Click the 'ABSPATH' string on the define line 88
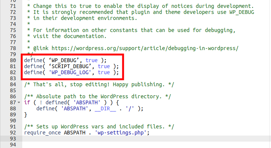Screen dimensions: 271x148 tap(75, 109)
